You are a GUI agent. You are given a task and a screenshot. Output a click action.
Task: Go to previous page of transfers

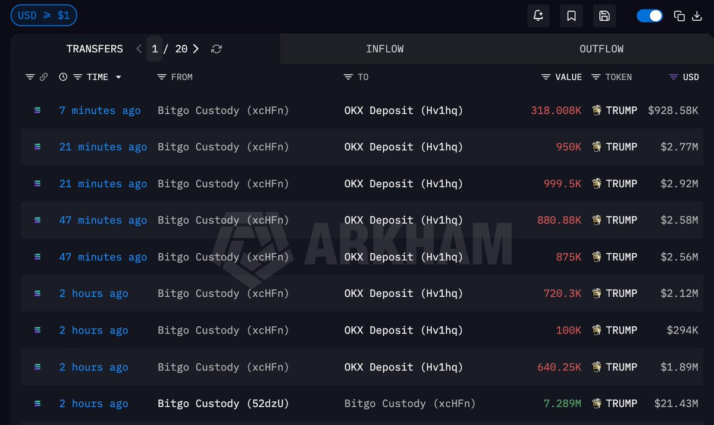pyautogui.click(x=139, y=49)
